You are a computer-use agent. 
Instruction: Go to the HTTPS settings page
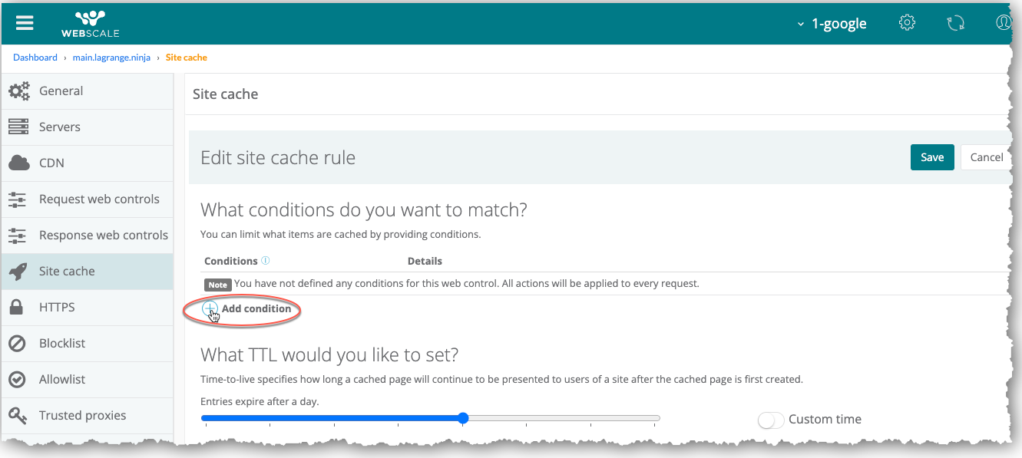(57, 307)
